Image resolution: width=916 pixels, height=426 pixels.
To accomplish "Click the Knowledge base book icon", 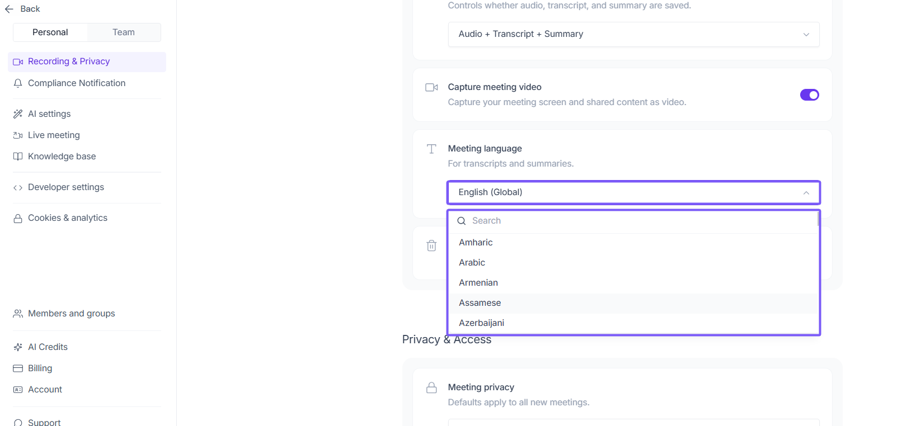I will (18, 157).
